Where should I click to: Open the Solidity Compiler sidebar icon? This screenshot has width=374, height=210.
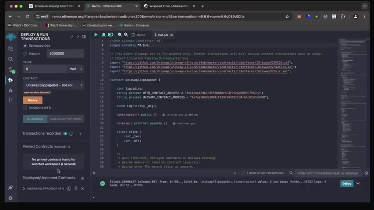coord(11,70)
